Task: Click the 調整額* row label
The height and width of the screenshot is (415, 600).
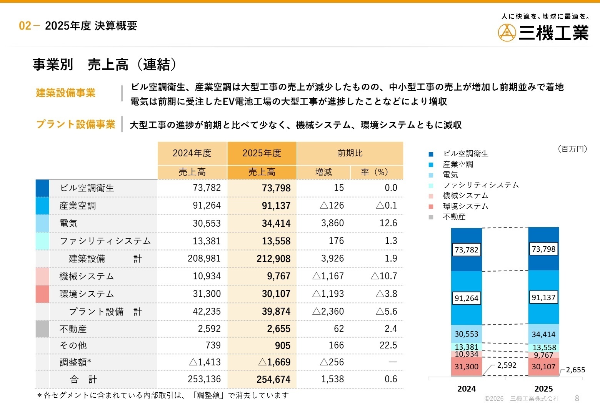Action: coord(75,362)
